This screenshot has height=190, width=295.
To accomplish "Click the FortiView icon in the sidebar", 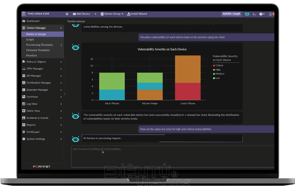I will coord(24,97).
